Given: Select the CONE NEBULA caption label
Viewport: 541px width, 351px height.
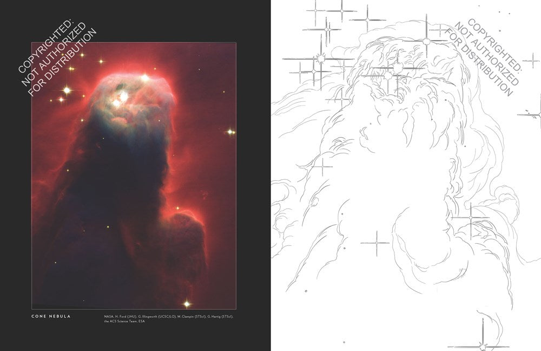Looking at the screenshot, I should (51, 314).
